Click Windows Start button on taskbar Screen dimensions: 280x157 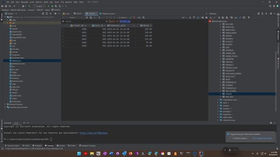79,154
